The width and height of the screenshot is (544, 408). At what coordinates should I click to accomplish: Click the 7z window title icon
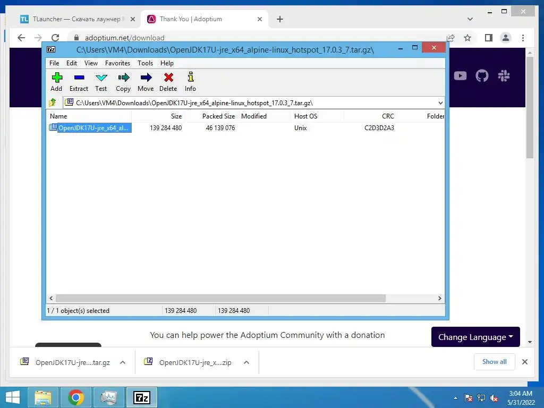[51, 49]
